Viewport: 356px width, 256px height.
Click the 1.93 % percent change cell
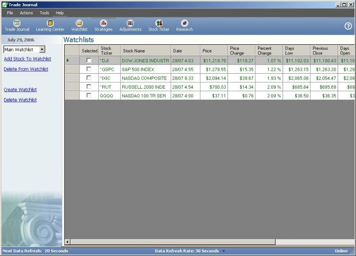(x=269, y=78)
